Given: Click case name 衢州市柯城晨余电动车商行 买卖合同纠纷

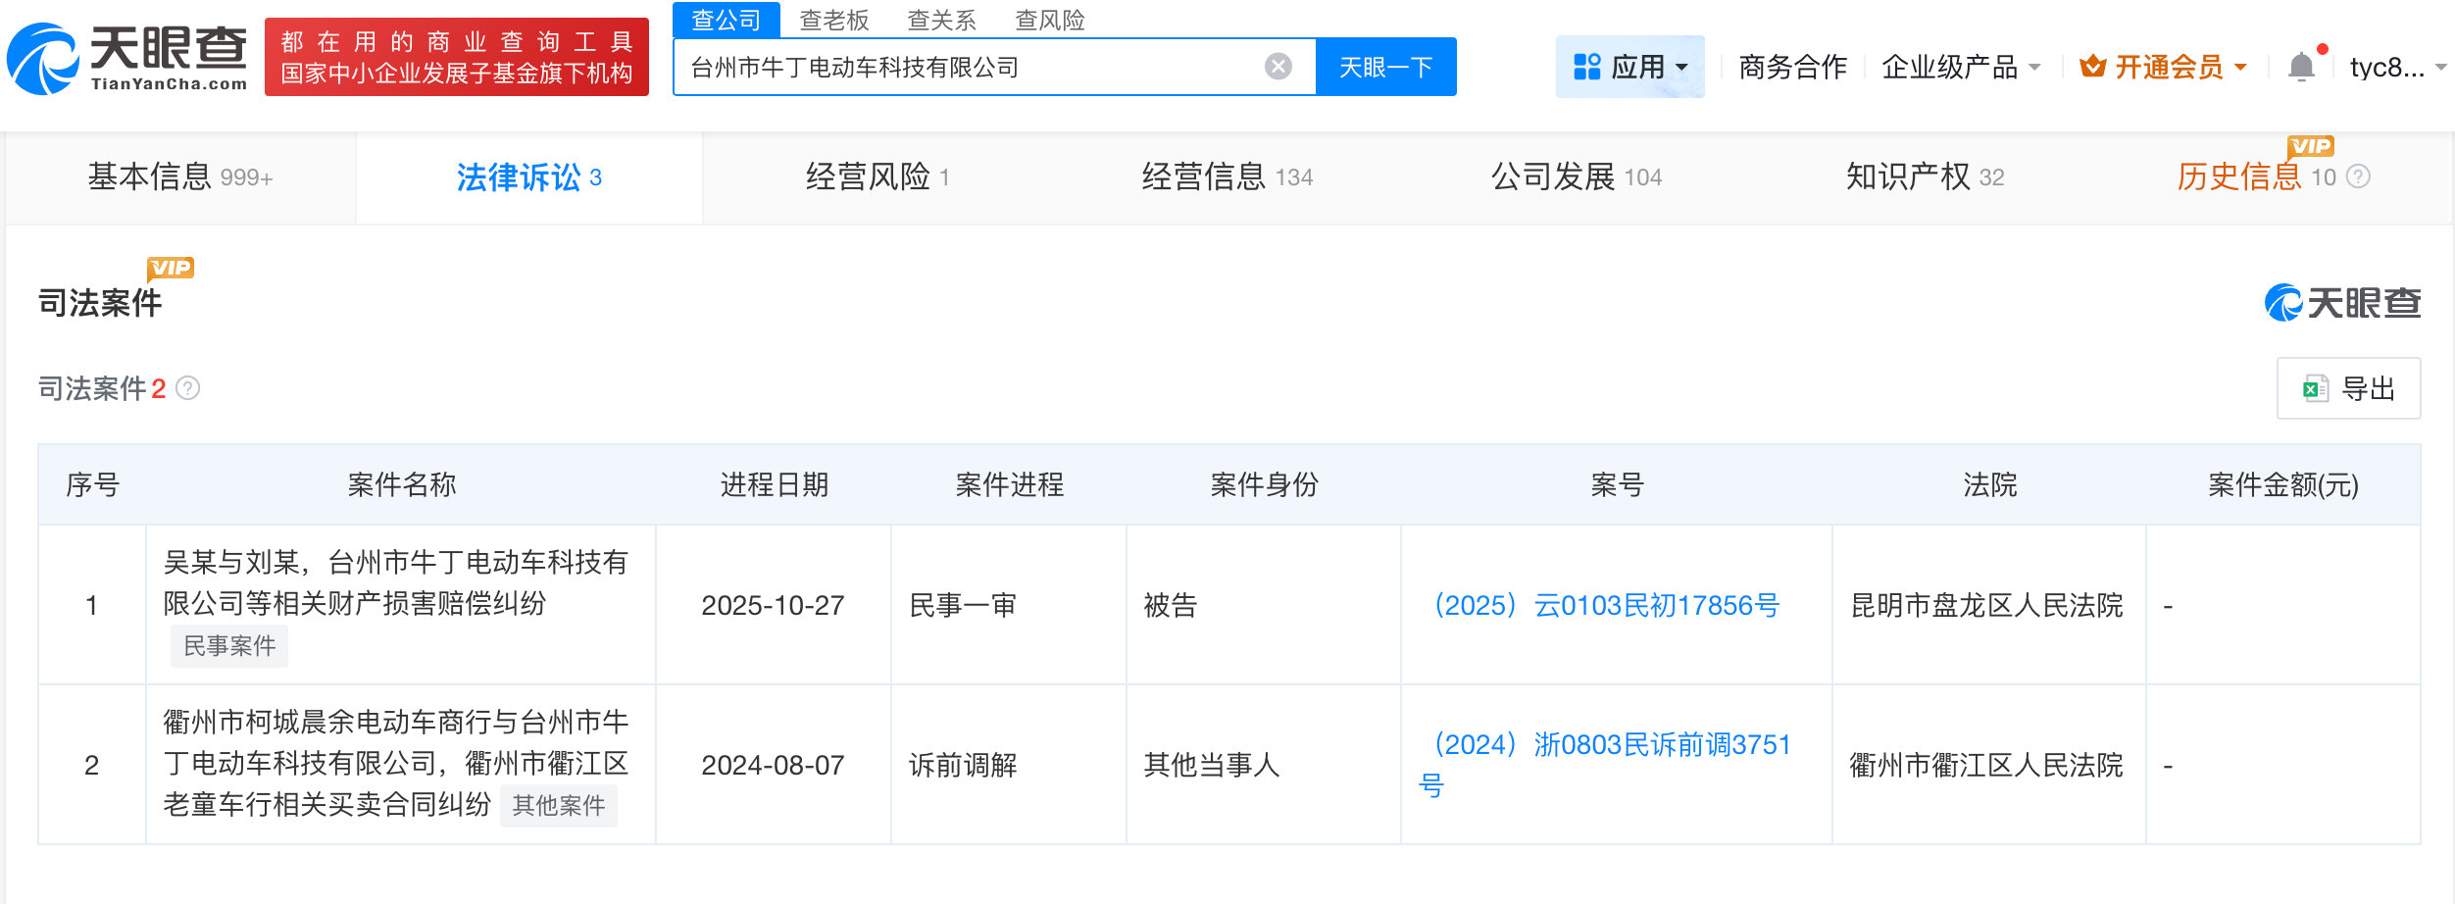Looking at the screenshot, I should [x=395, y=763].
